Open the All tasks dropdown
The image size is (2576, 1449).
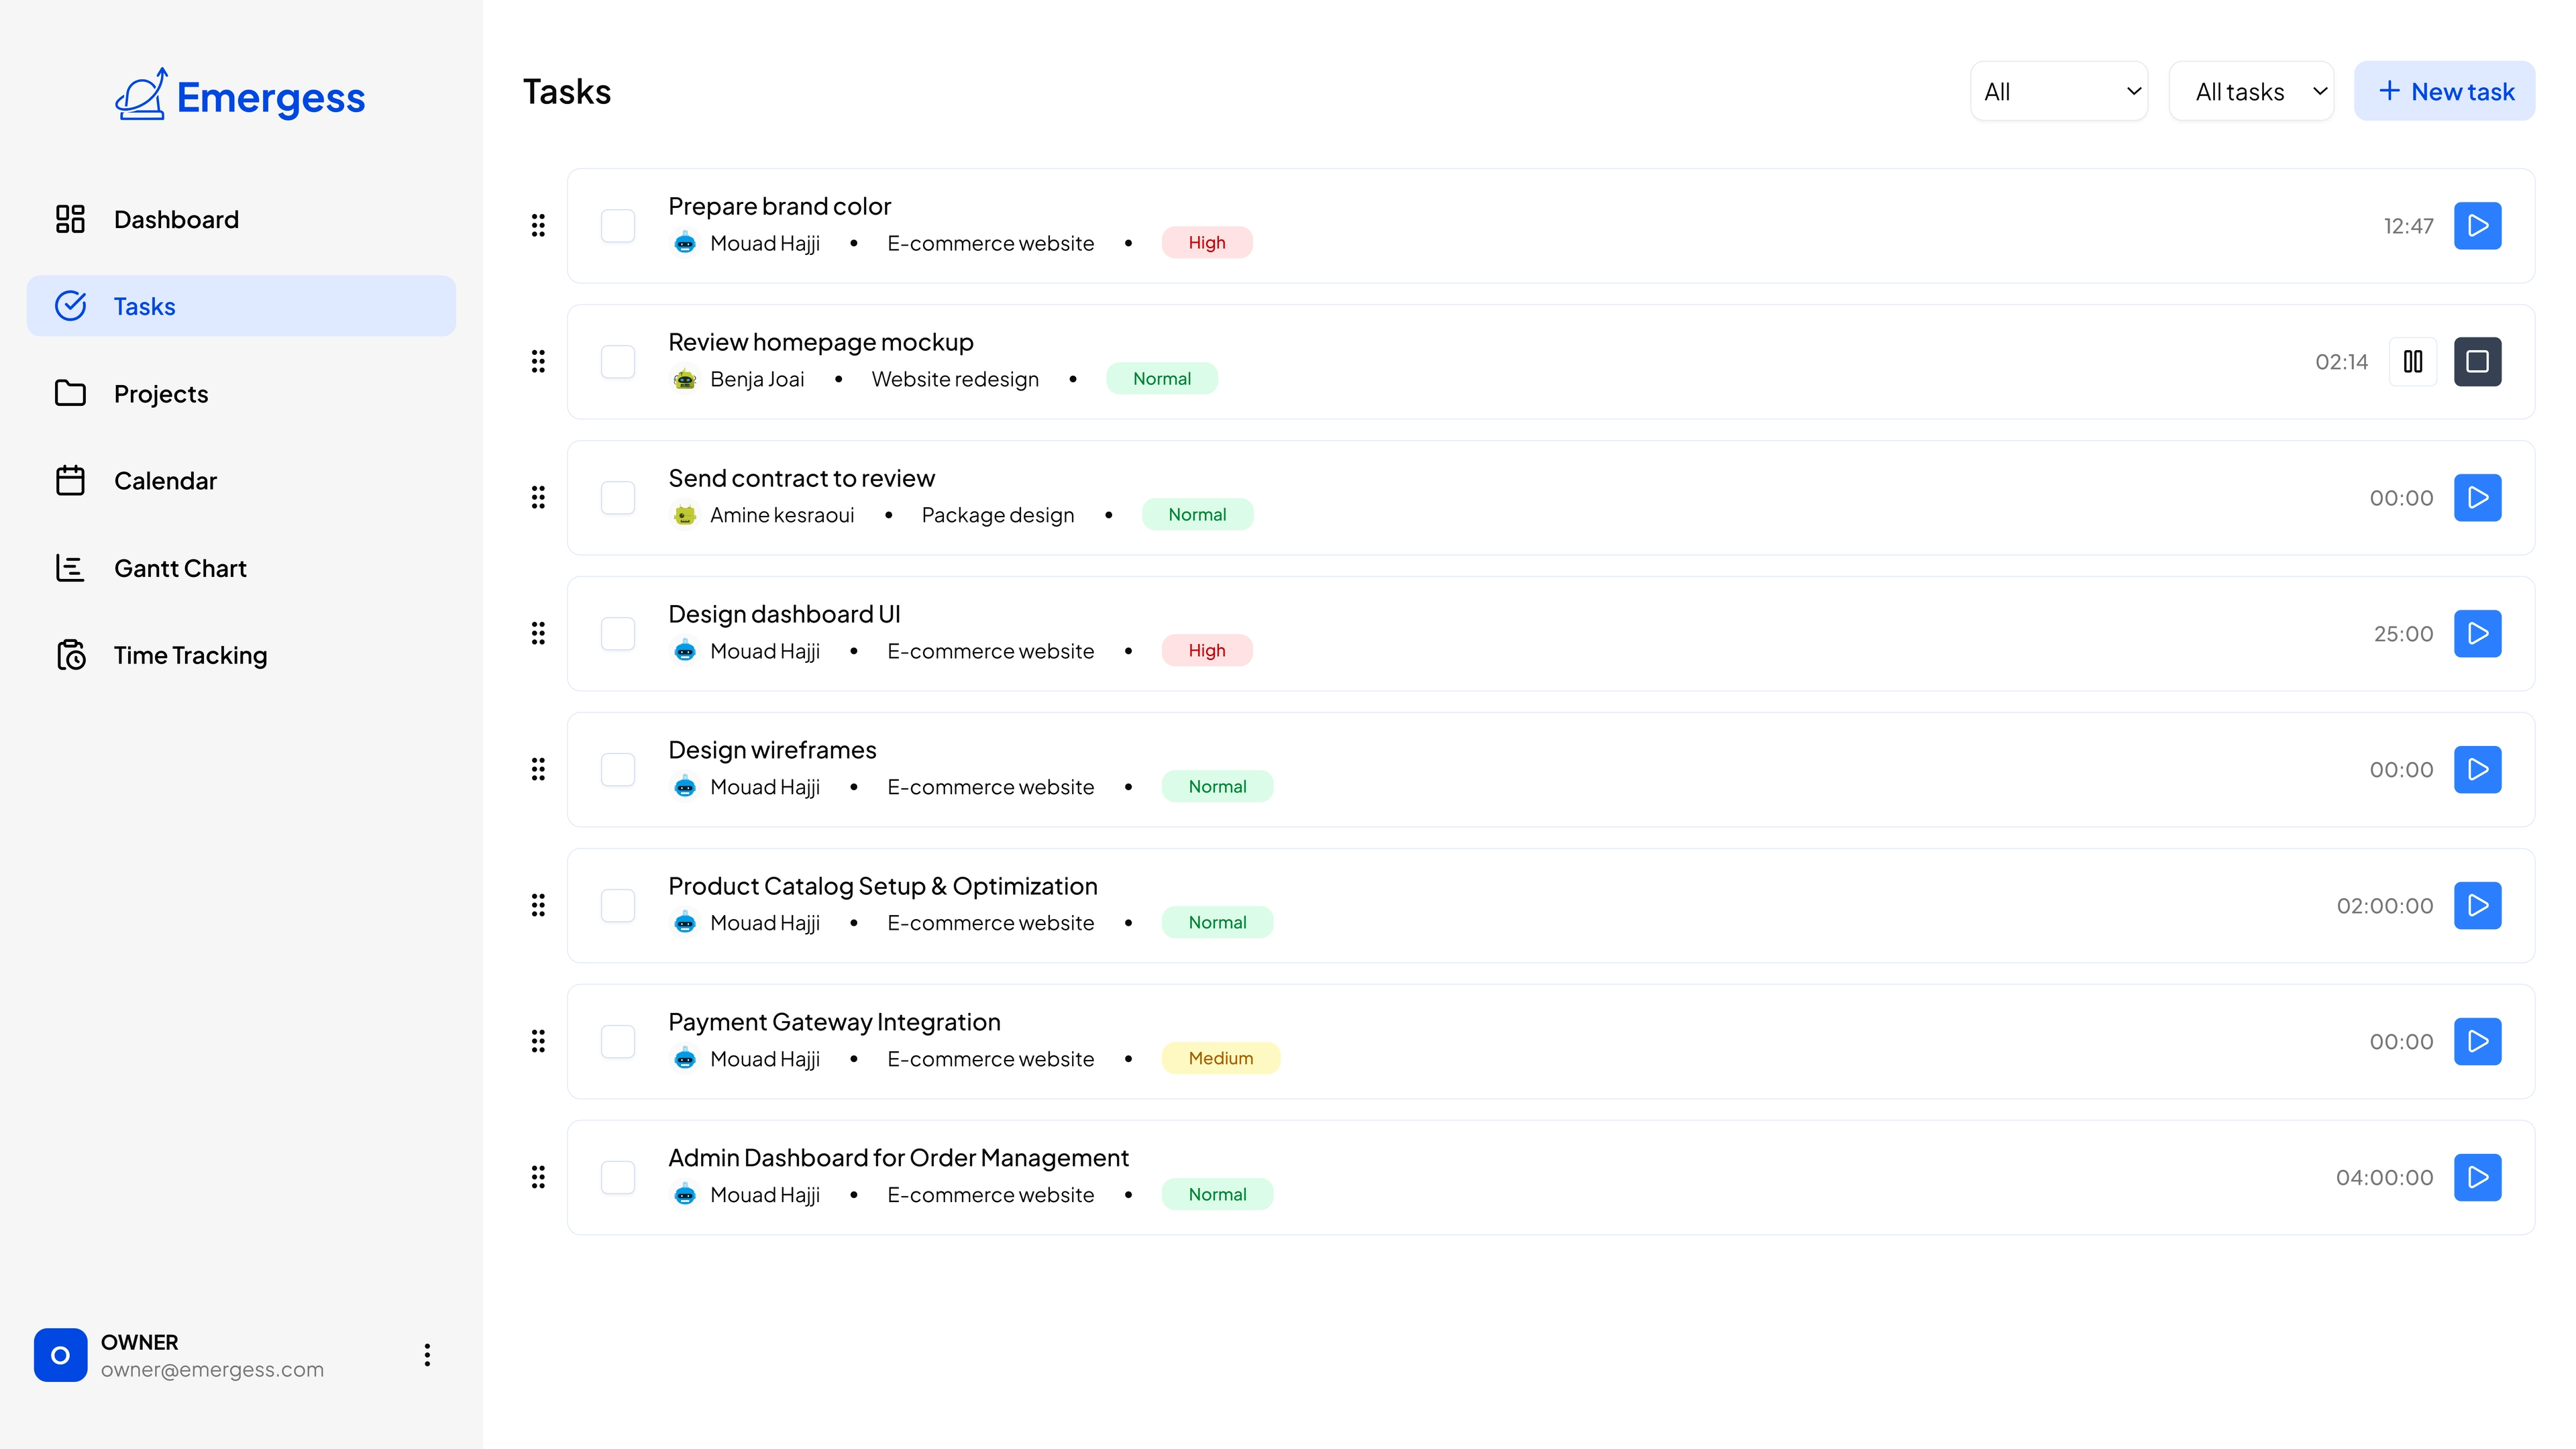coord(2251,91)
